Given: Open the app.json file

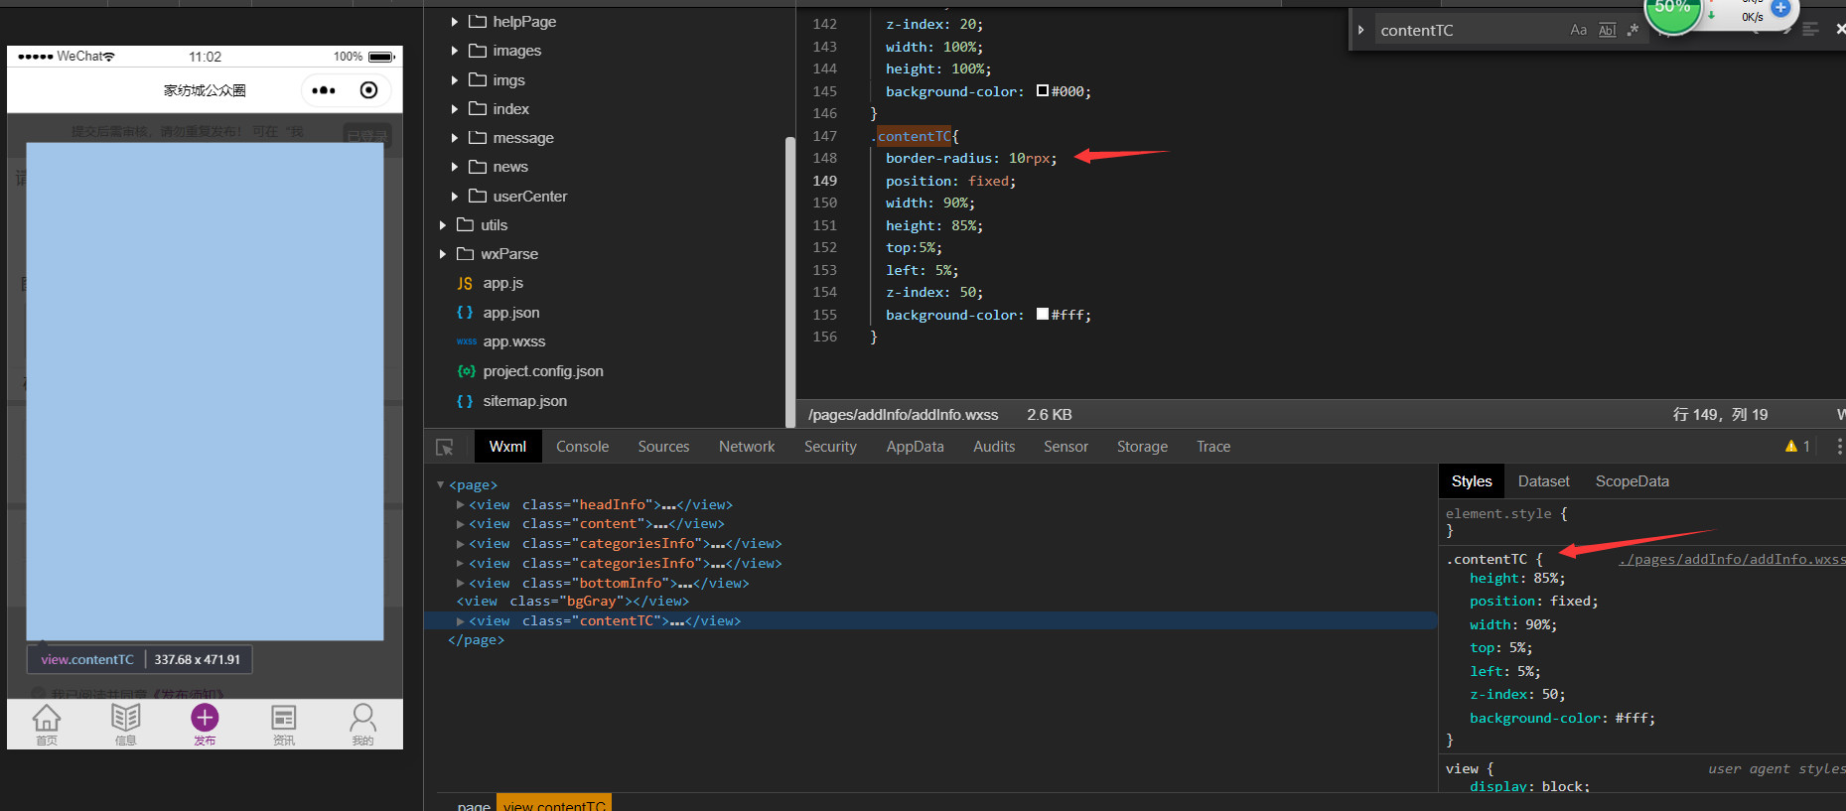Looking at the screenshot, I should point(510,313).
